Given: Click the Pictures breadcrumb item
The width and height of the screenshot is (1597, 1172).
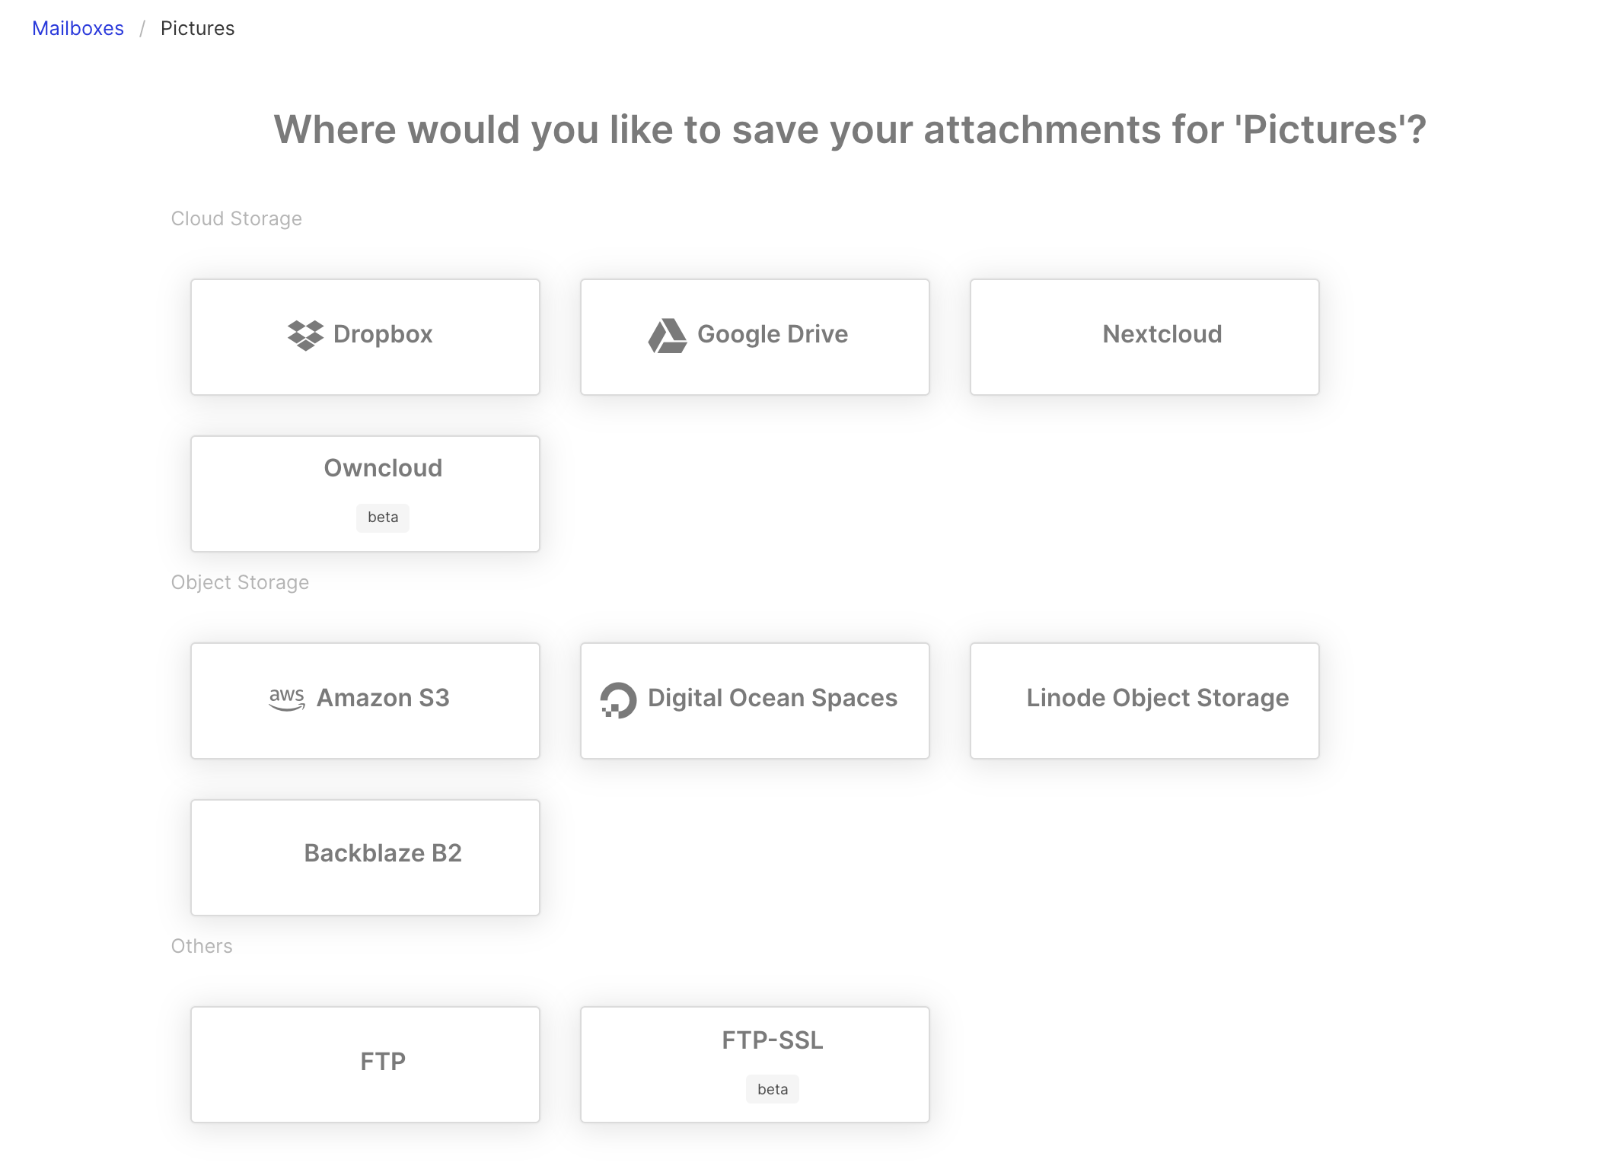Looking at the screenshot, I should (198, 28).
